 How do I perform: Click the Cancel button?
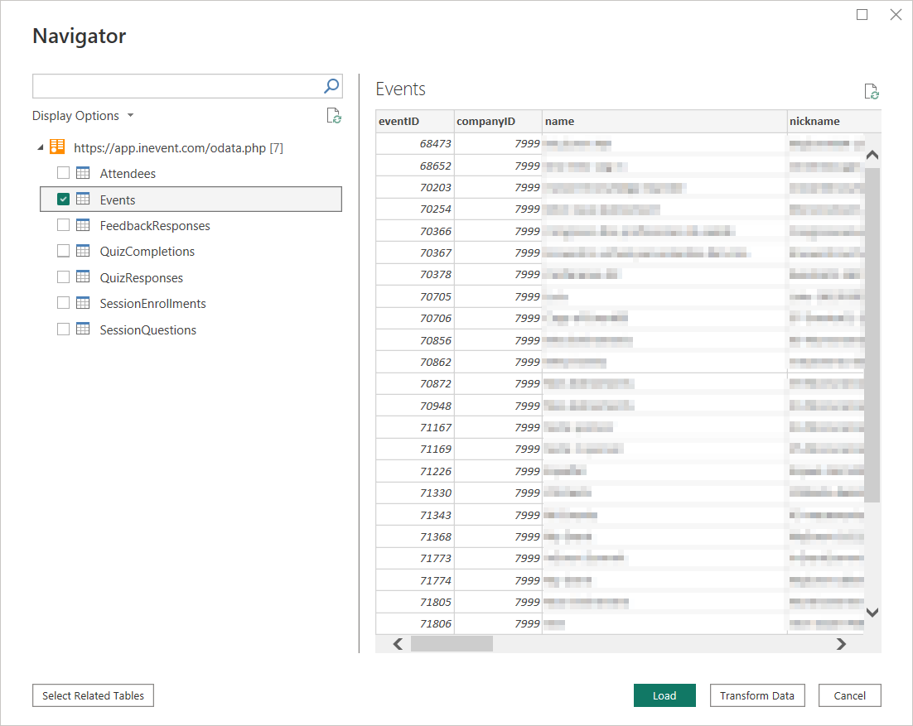click(x=849, y=695)
